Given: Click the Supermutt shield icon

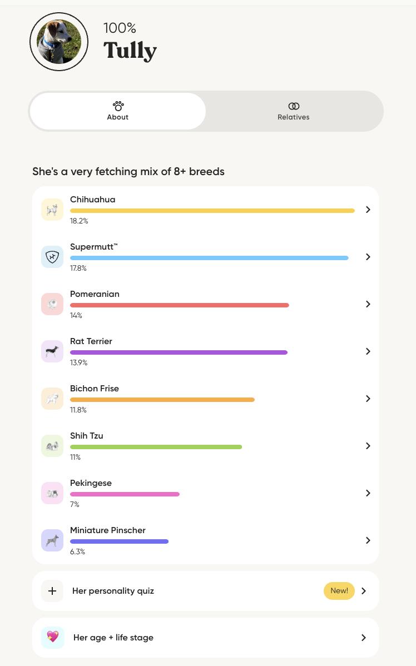Looking at the screenshot, I should (x=52, y=257).
